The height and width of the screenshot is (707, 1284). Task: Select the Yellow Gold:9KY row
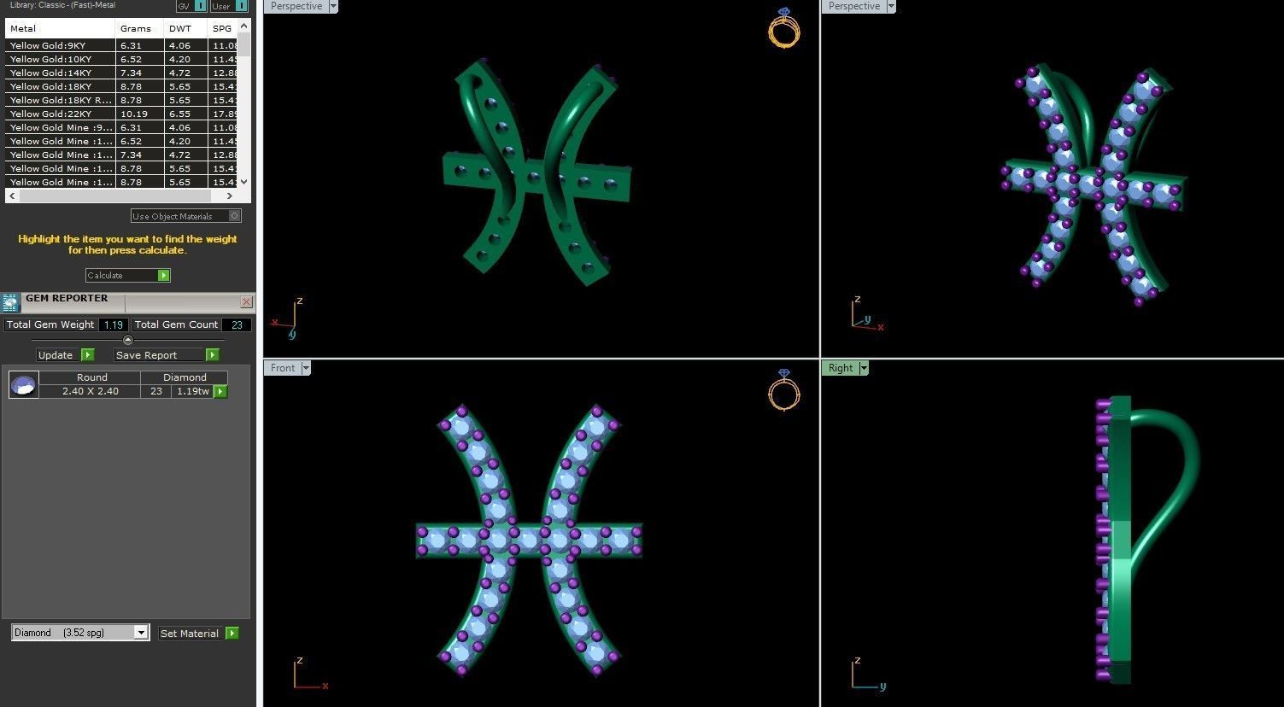121,45
